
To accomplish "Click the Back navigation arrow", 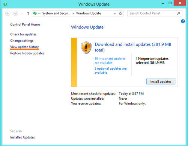I will coord(8,13).
